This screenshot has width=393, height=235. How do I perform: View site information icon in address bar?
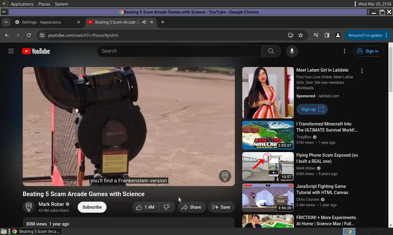[x=42, y=35]
